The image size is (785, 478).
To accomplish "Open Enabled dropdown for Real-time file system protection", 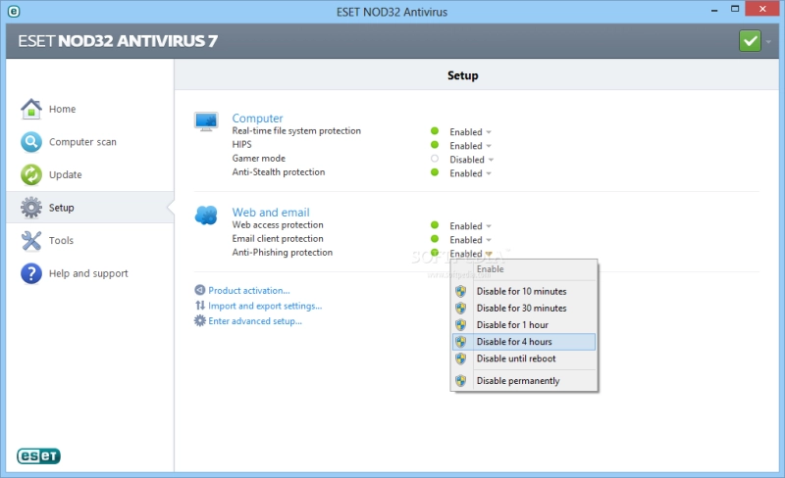I will (470, 132).
